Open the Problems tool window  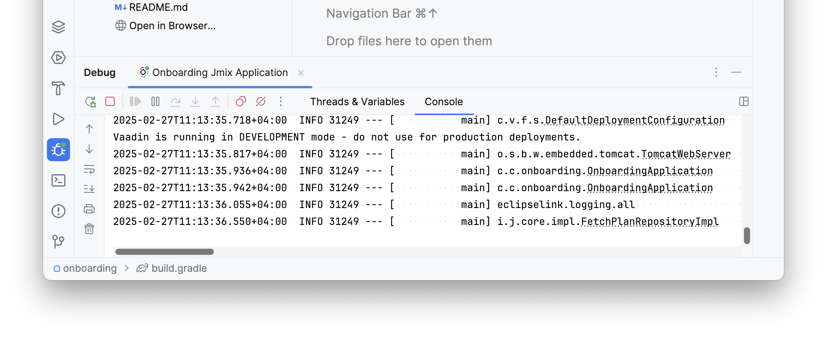tap(58, 211)
